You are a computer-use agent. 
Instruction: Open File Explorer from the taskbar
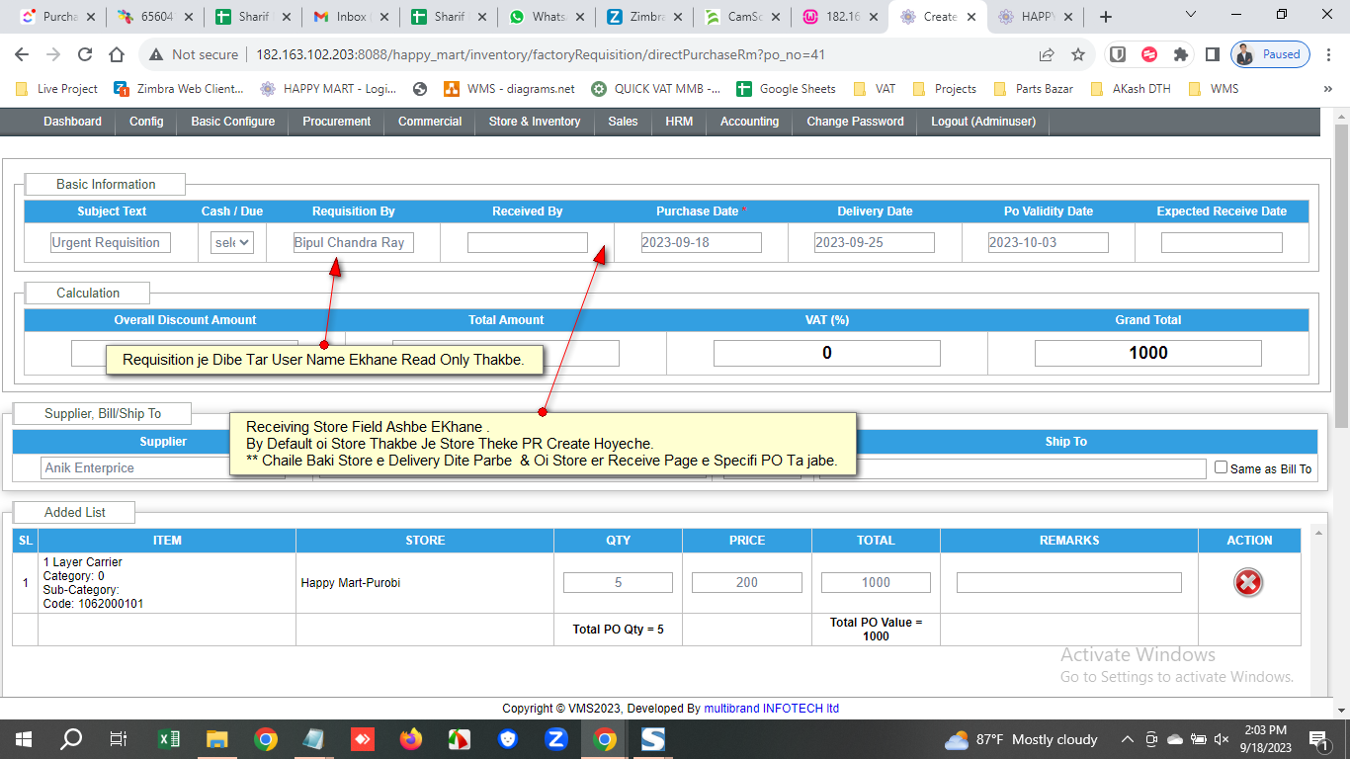coord(216,739)
